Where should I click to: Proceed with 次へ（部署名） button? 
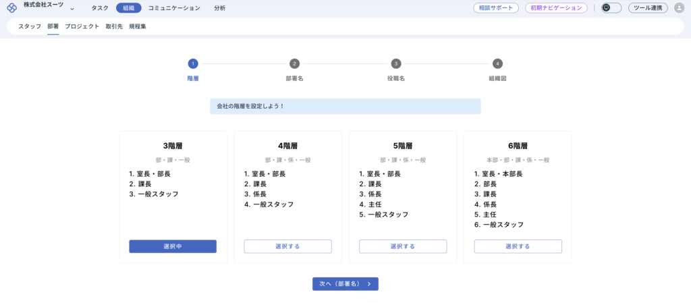pyautogui.click(x=345, y=284)
